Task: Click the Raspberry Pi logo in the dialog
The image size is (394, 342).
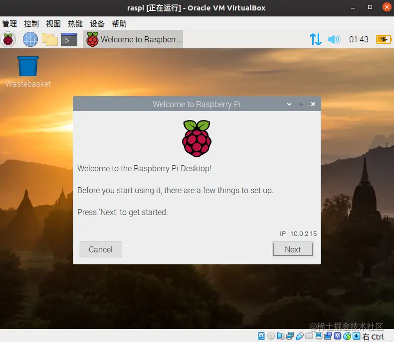Action: pyautogui.click(x=197, y=138)
